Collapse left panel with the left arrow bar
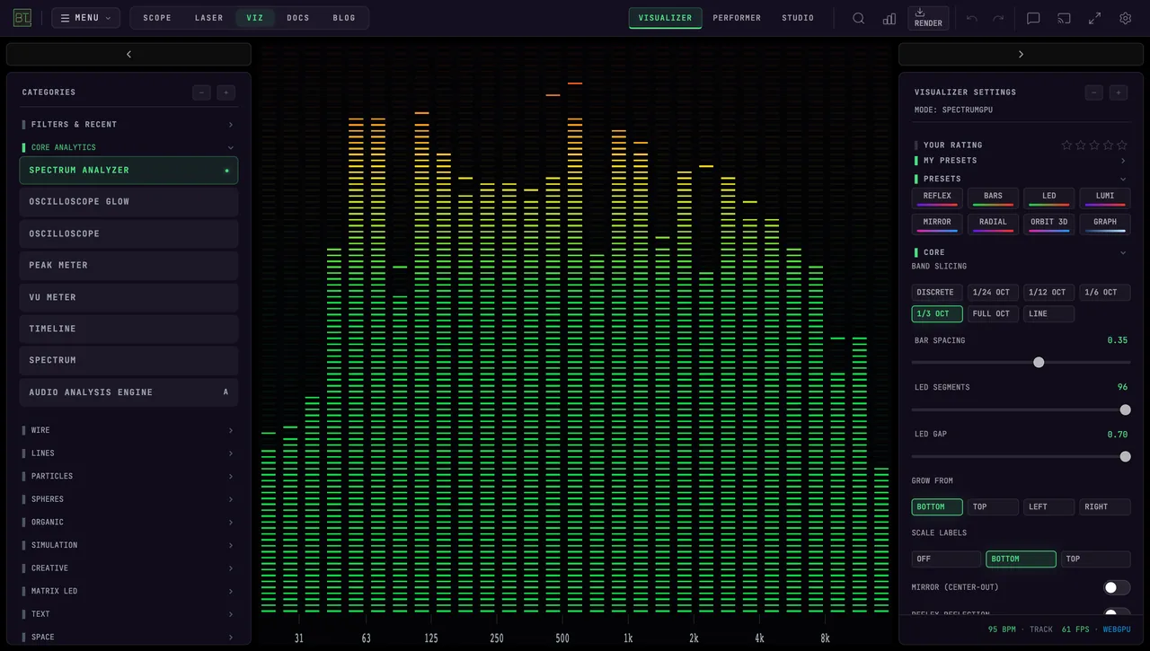The width and height of the screenshot is (1150, 651). click(x=128, y=54)
